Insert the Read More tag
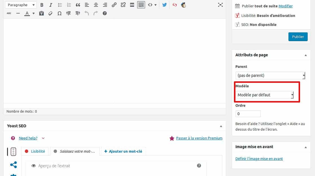315x176 pixels. (x=132, y=5)
